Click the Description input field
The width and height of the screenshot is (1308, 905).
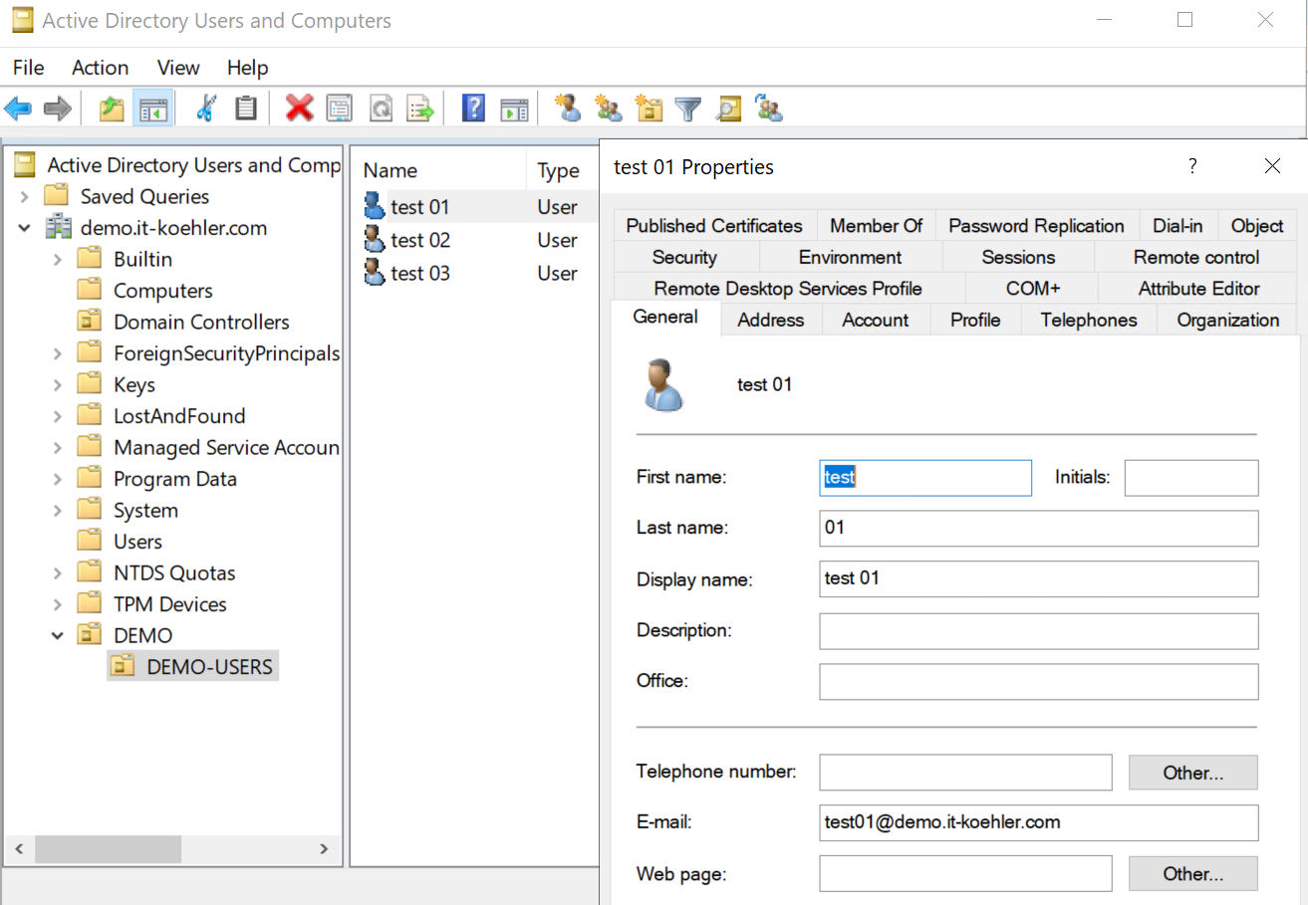coord(1038,631)
